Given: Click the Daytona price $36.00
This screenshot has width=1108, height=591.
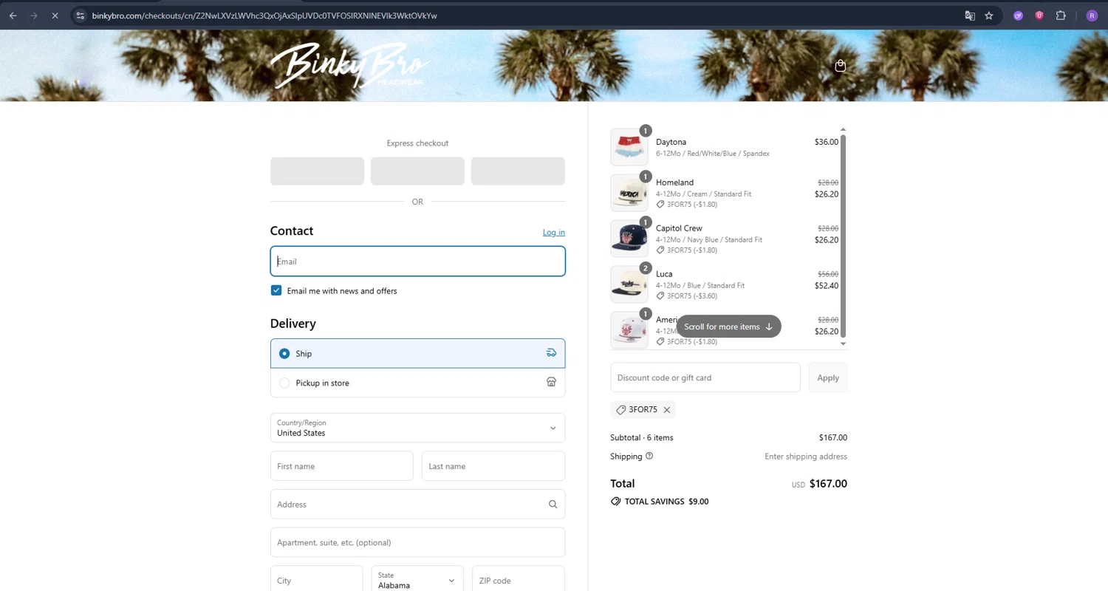Looking at the screenshot, I should click(827, 142).
